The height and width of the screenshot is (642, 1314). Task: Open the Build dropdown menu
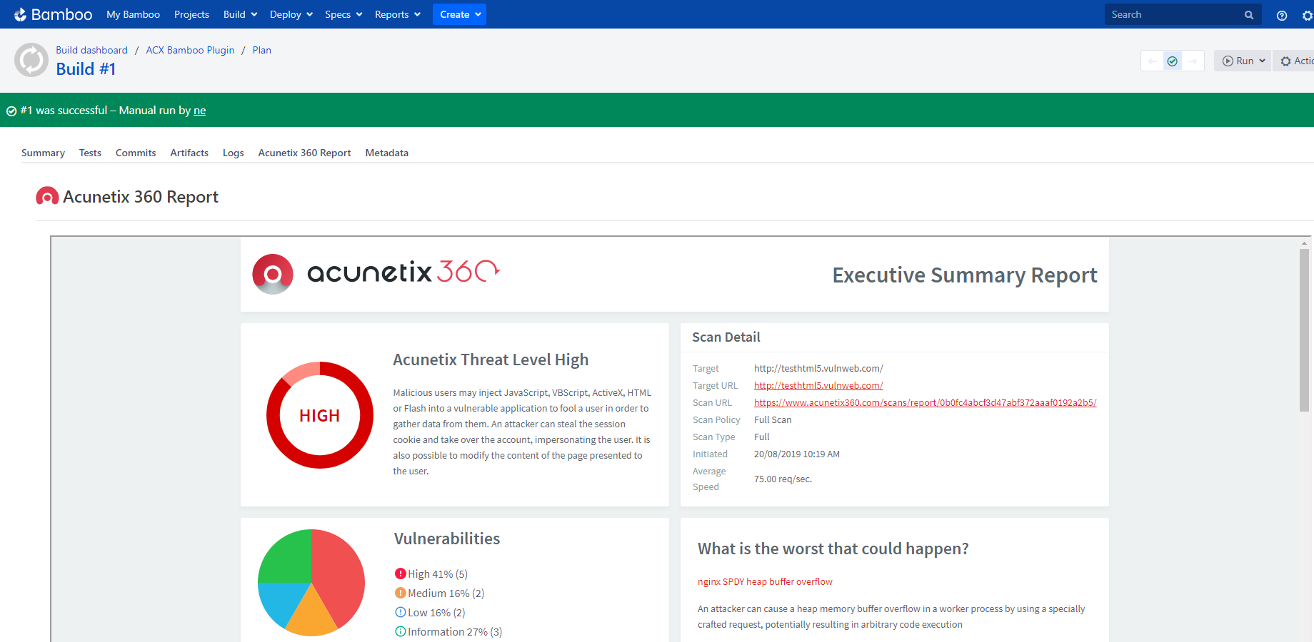pos(240,14)
